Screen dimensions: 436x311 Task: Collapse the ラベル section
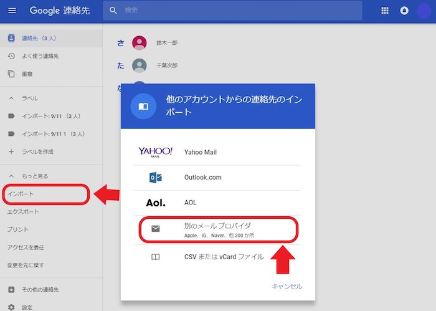[11, 98]
